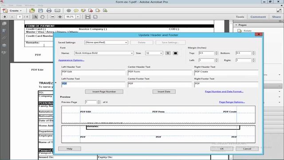Click the scrolling page display icon

[88, 17]
